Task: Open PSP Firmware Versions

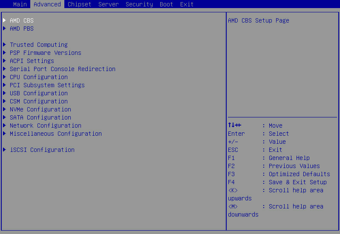Action: (46, 53)
